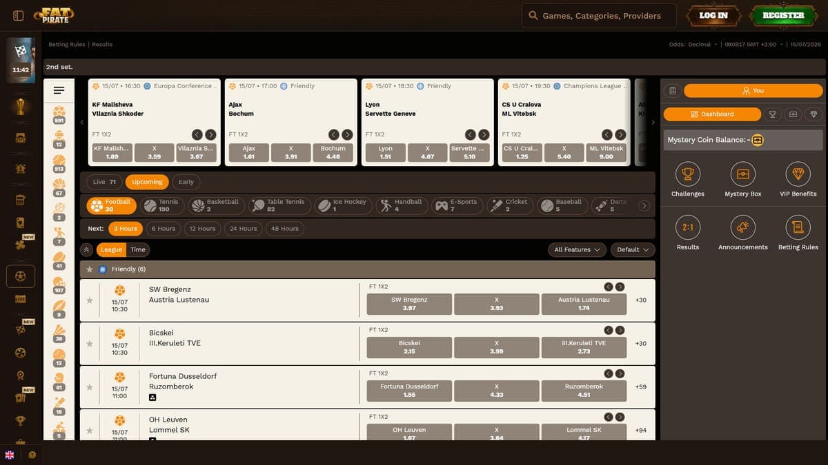The image size is (828, 465).
Task: Open the Results 2:1 icon
Action: point(688,227)
